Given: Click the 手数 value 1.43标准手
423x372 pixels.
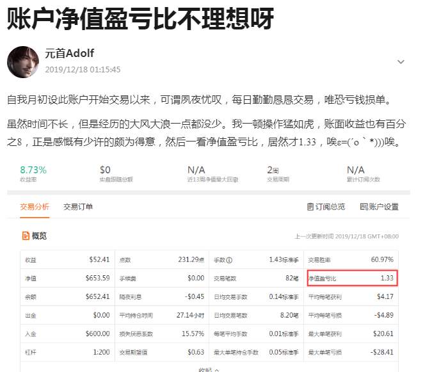Looking at the screenshot, I should pyautogui.click(x=283, y=260).
